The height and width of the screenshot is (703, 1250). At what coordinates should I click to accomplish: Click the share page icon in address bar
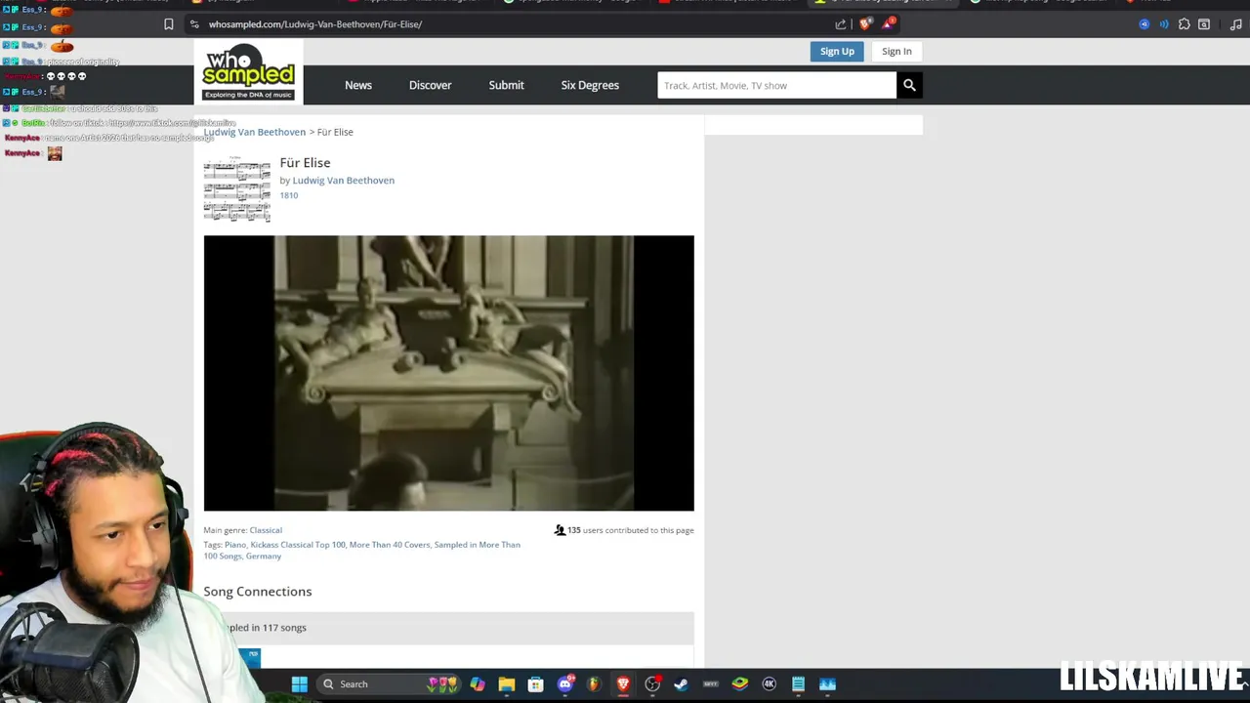click(841, 24)
